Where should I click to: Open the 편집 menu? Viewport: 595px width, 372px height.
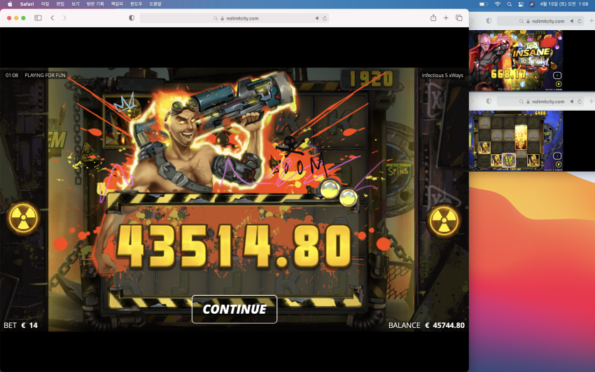point(60,4)
